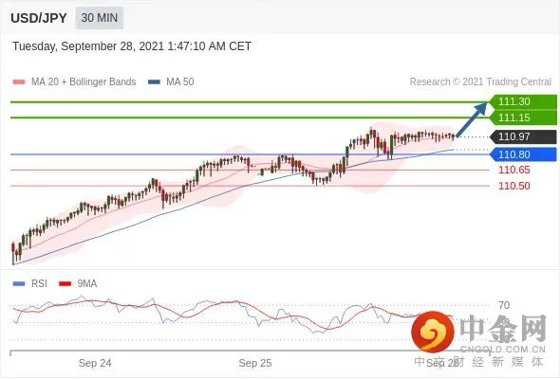The height and width of the screenshot is (379, 560).
Task: Click the pink MA 20 legend swatch
Action: (x=19, y=82)
